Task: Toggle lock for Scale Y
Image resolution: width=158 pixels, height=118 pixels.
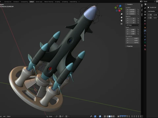Action: coord(138,32)
